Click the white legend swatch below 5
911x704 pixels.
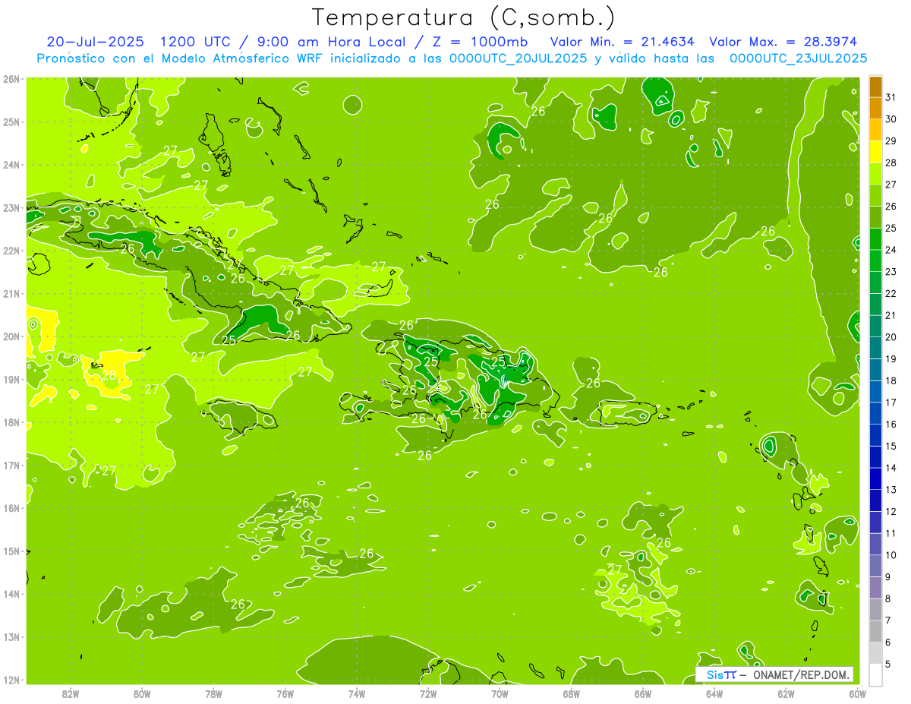click(x=875, y=674)
